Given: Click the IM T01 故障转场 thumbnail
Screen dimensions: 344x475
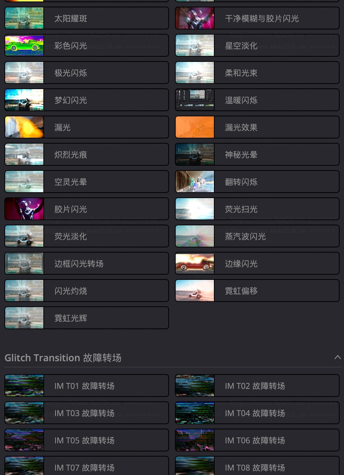Looking at the screenshot, I should [x=24, y=386].
